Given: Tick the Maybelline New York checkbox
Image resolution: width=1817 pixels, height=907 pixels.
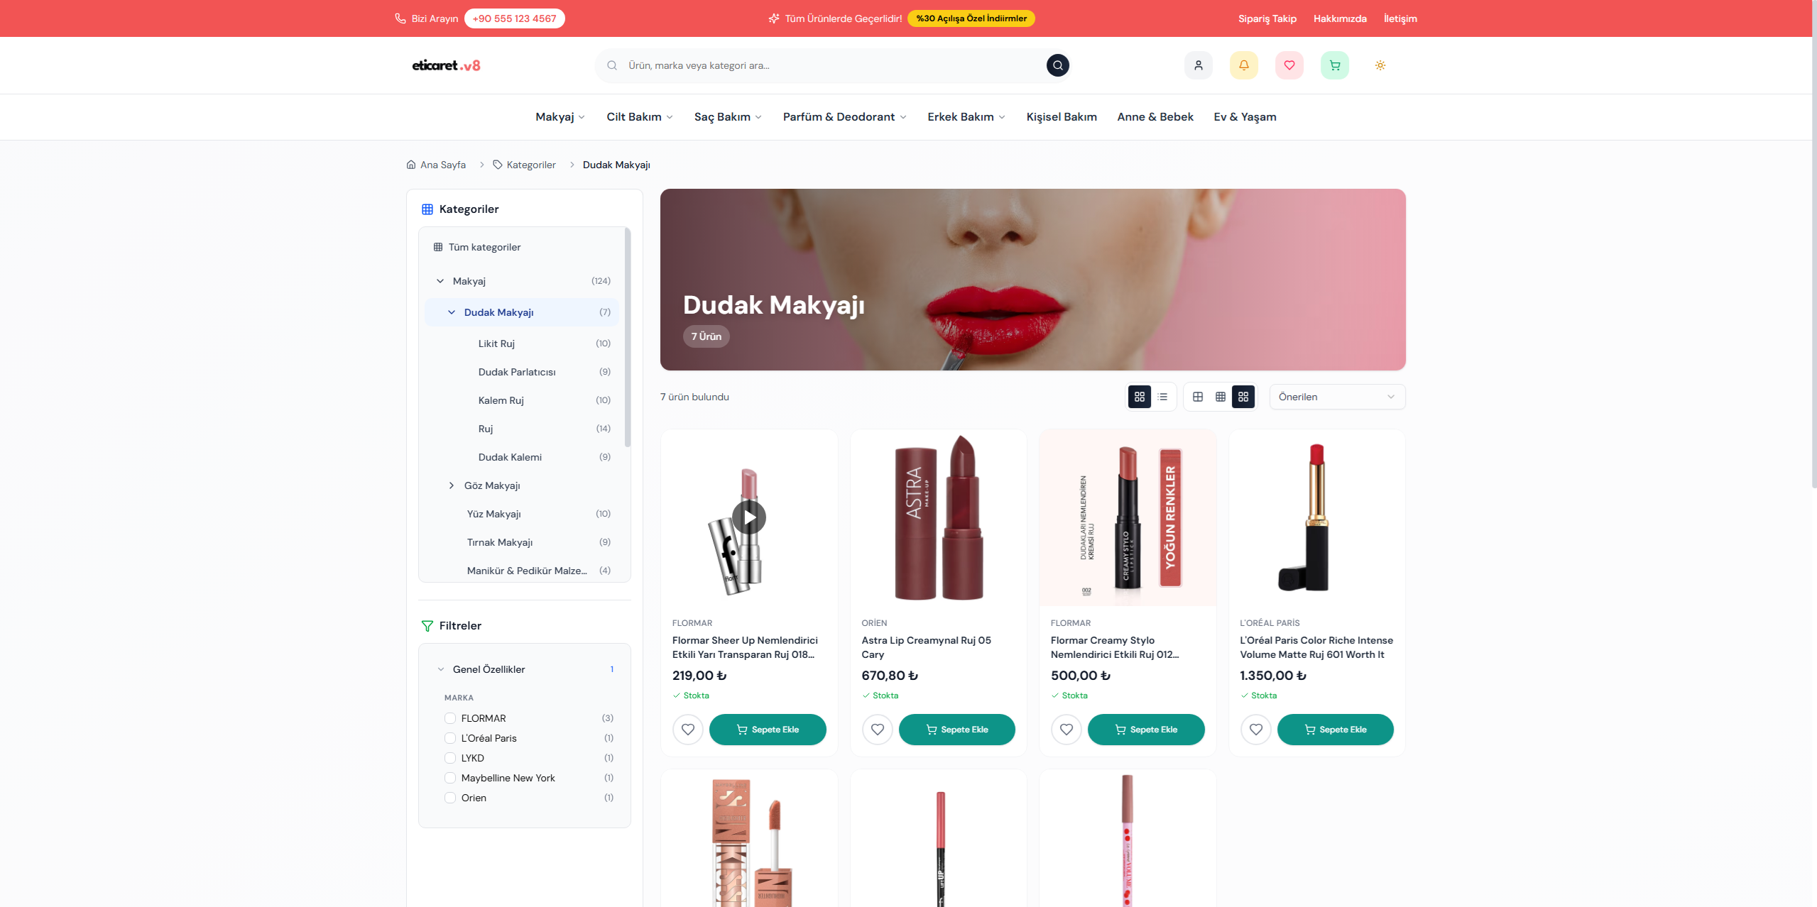Looking at the screenshot, I should pos(450,778).
